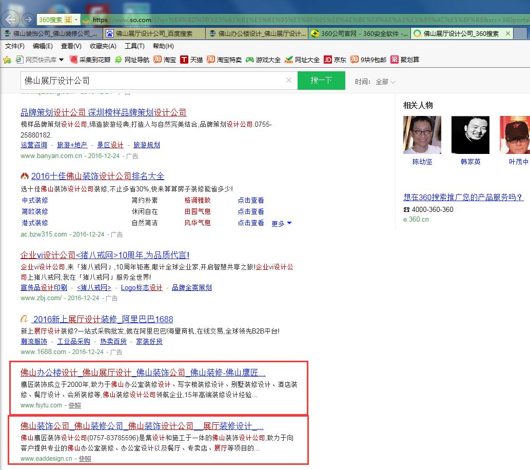The width and height of the screenshot is (530, 470).
Task: Click 点击查看 in the 中式装修 row
Action: [251, 201]
